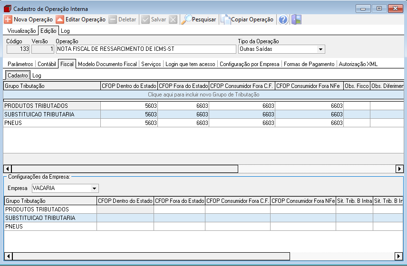Screen dimensions: 407x266
Task: Click CFOP Consumidor Fora NFe cell for SUBSTITUICAO
Action: point(310,114)
